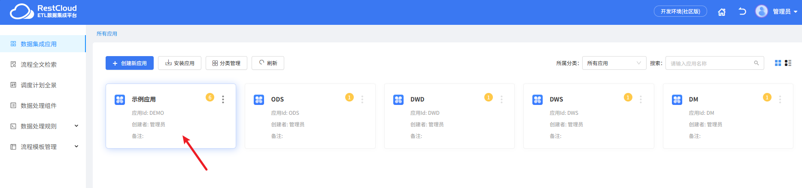This screenshot has height=188, width=802.
Task: Open the DM app icon
Action: click(x=677, y=100)
